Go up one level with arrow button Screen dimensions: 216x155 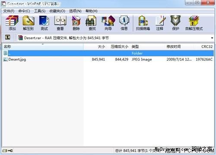[x=7, y=37]
